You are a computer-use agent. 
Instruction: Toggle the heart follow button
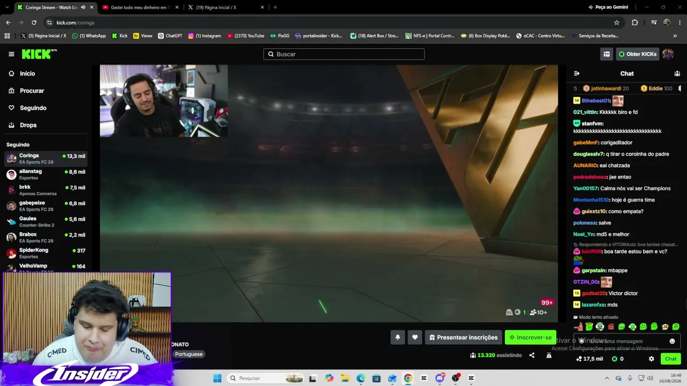pyautogui.click(x=415, y=337)
